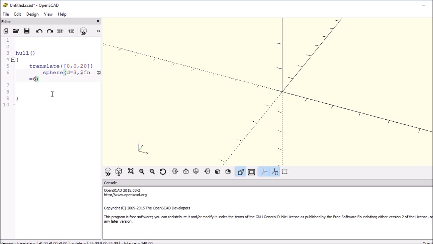Click the closing brace on line 9
This screenshot has width=433, height=244.
pyautogui.click(x=17, y=98)
